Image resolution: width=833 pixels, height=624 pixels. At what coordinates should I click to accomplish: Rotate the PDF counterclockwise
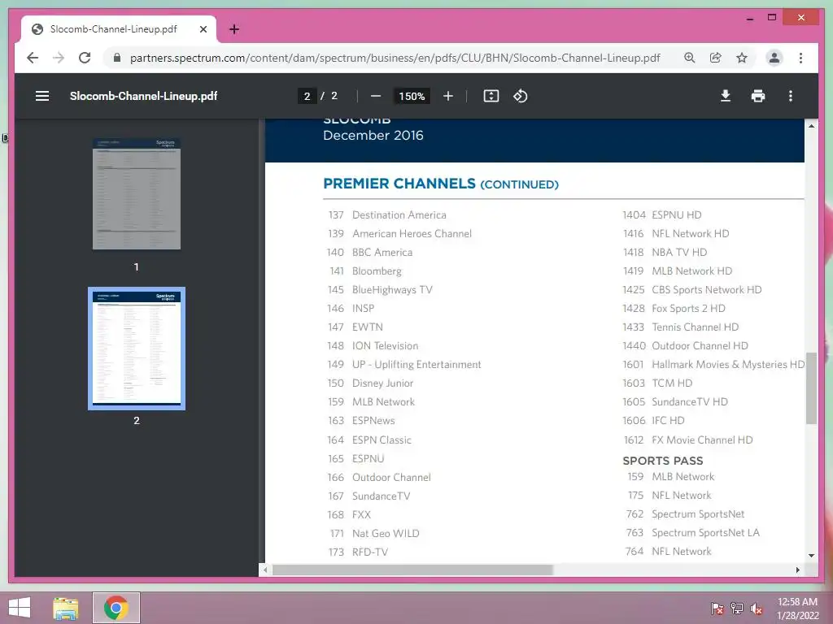(x=520, y=96)
